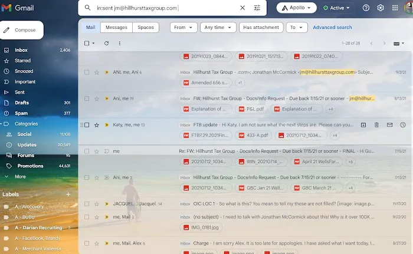Click the Compose button

[x=22, y=29]
